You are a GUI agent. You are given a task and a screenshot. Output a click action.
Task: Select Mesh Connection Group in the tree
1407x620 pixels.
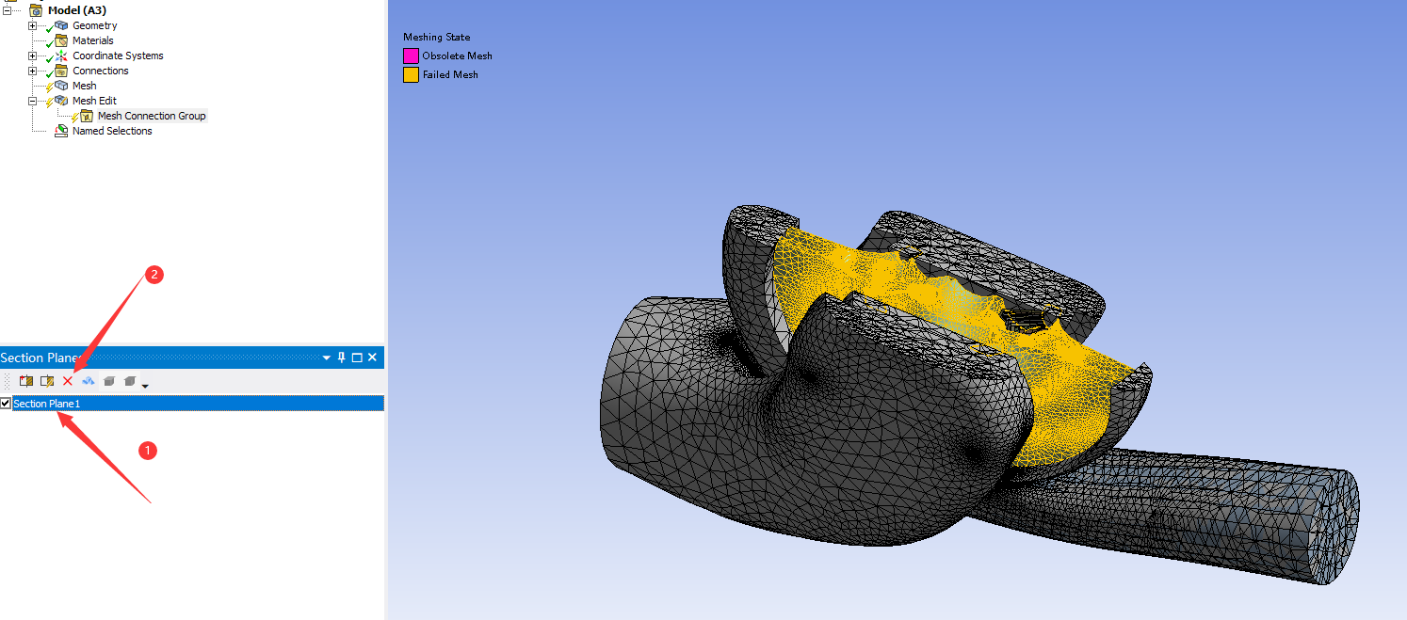151,116
